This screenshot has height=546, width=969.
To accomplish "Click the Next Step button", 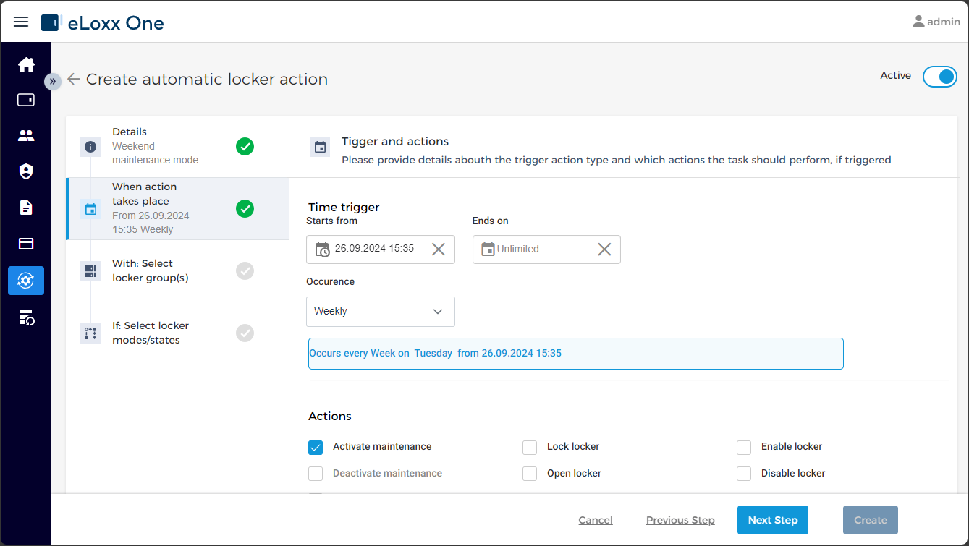I will pos(773,520).
